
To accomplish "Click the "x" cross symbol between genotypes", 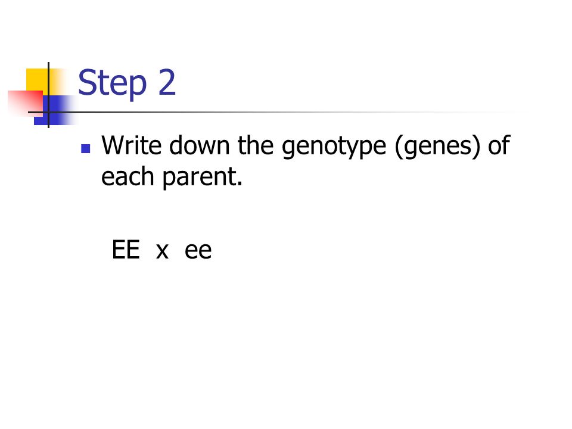I will (x=162, y=251).
